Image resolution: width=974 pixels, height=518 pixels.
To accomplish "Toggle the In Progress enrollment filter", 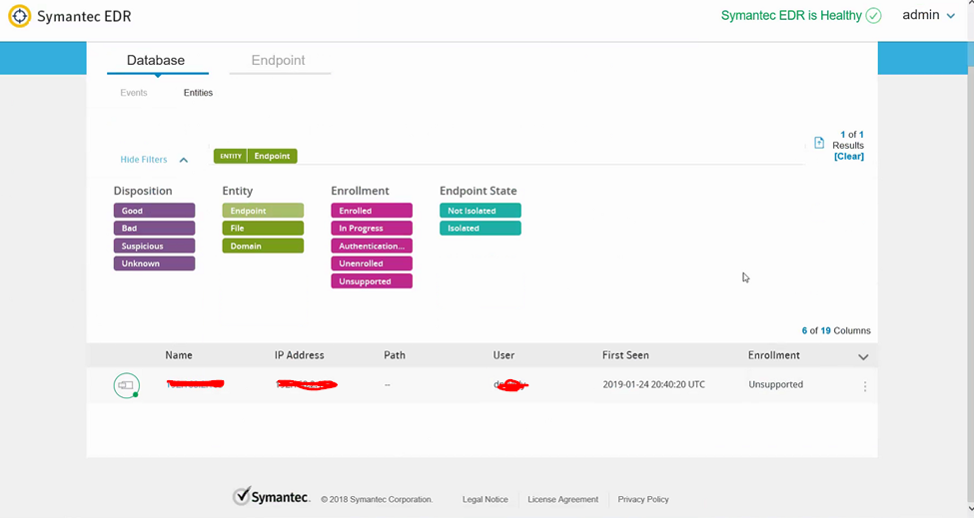I will point(372,228).
